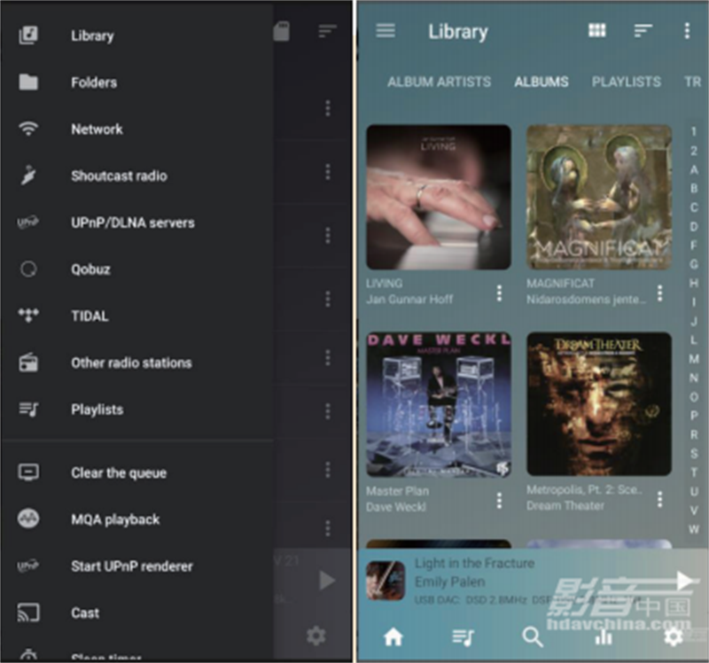709x663 pixels.
Task: Open the MAGNIFICAT album cover
Action: 599,197
